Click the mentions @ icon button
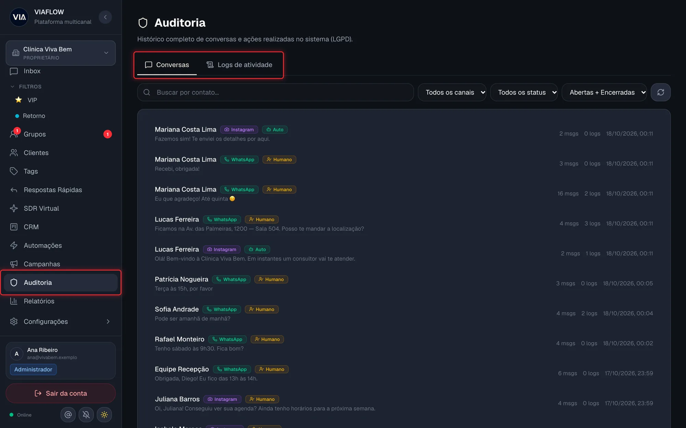This screenshot has width=686, height=428. 68,415
